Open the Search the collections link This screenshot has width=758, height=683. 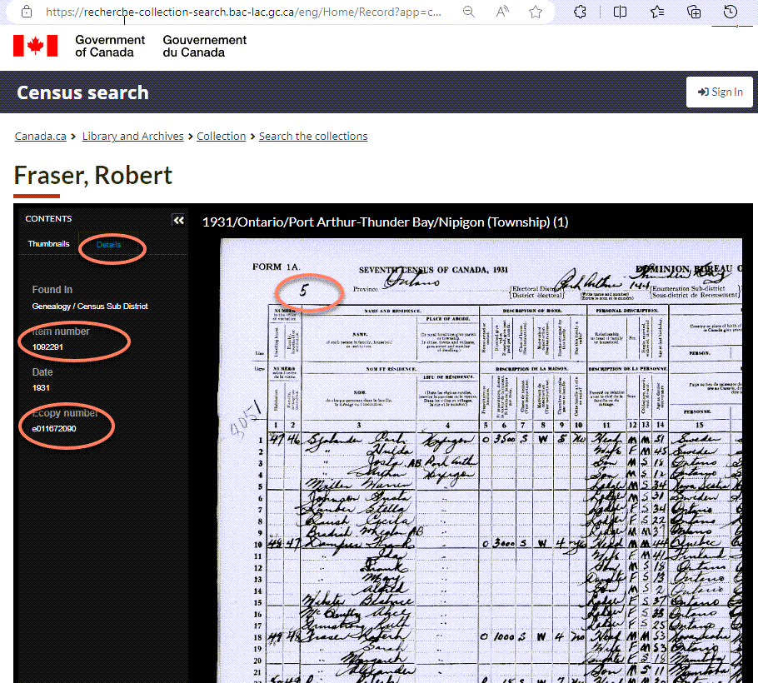(x=313, y=136)
